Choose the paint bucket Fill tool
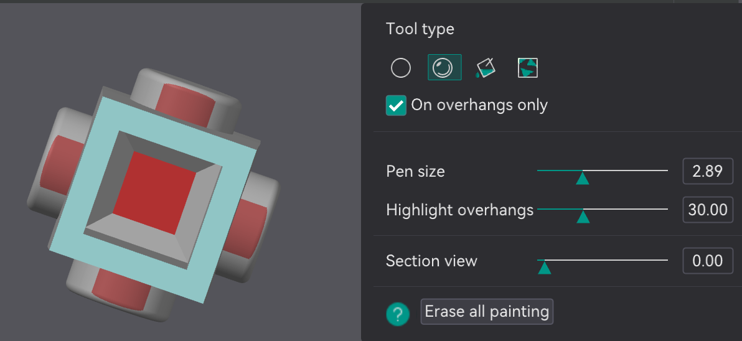Viewport: 742px width, 341px height. click(486, 68)
